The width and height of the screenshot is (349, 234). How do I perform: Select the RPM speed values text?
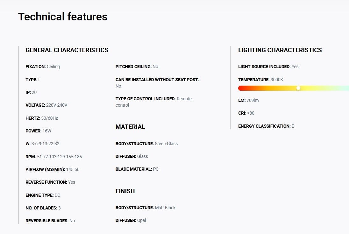tap(60, 157)
